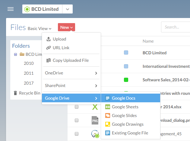Click the Recycle Bin trash icon
190x141 pixels.
15,93
